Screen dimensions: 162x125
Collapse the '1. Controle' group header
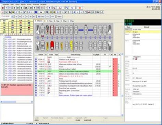point(7,37)
